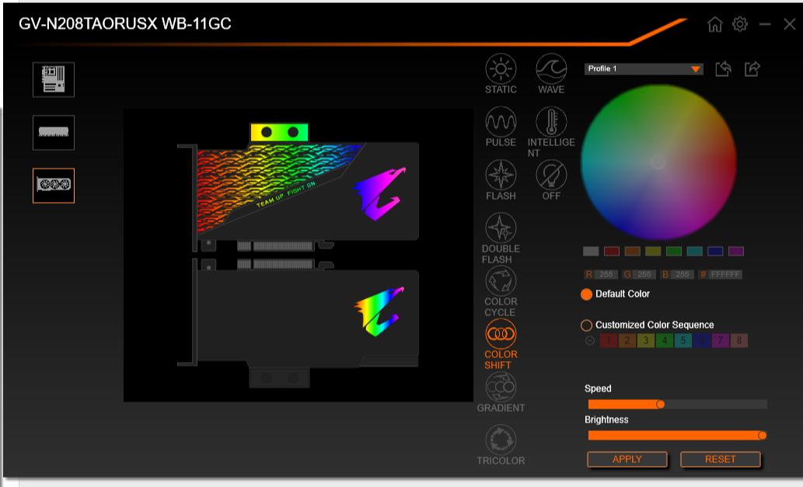The image size is (803, 487).
Task: Enable Customized Color Sequence
Action: pyautogui.click(x=588, y=325)
